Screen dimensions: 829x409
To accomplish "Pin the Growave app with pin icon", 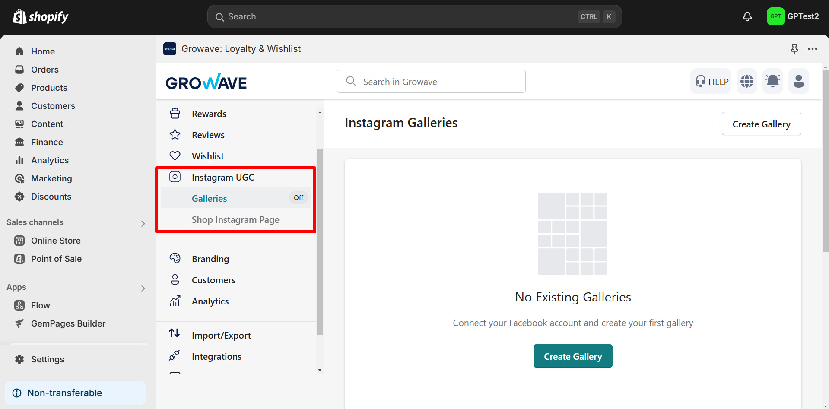I will click(794, 49).
